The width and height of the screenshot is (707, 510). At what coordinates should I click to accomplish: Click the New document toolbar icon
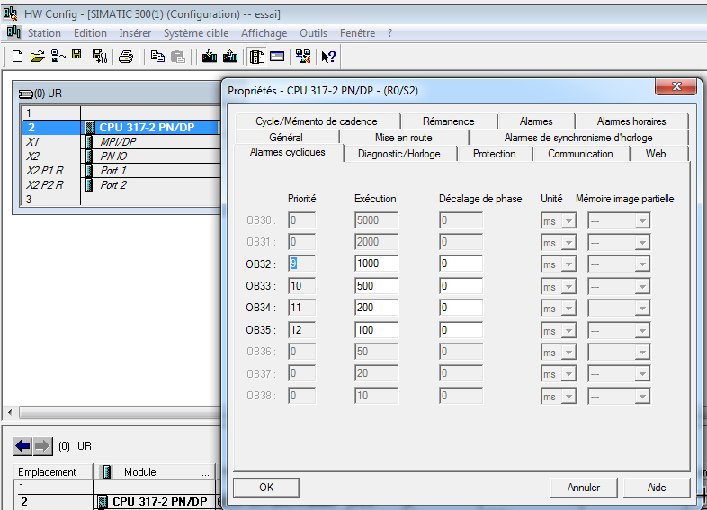[x=17, y=57]
